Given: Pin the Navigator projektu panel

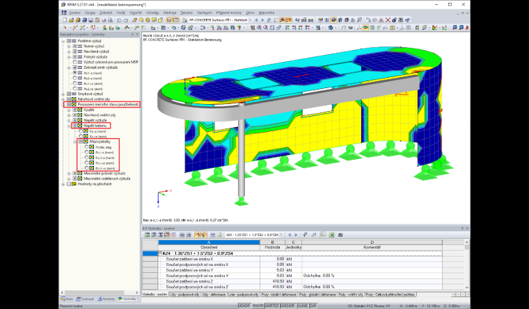Looking at the screenshot, I should 132,34.
